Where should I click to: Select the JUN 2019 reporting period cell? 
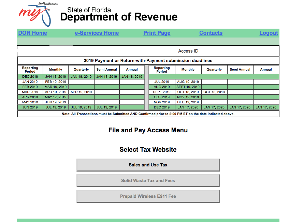click(30, 107)
